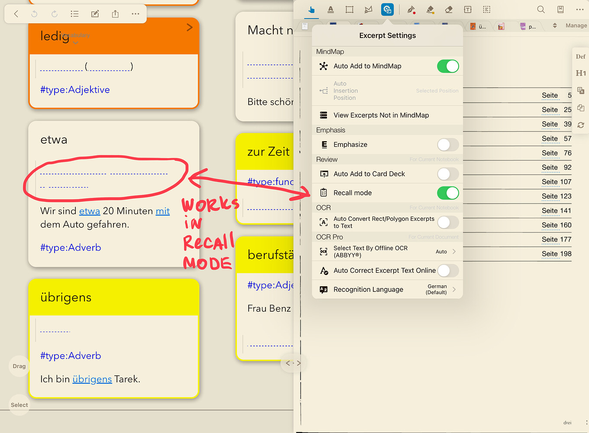Enable the Emphasize toggle

pyautogui.click(x=448, y=145)
